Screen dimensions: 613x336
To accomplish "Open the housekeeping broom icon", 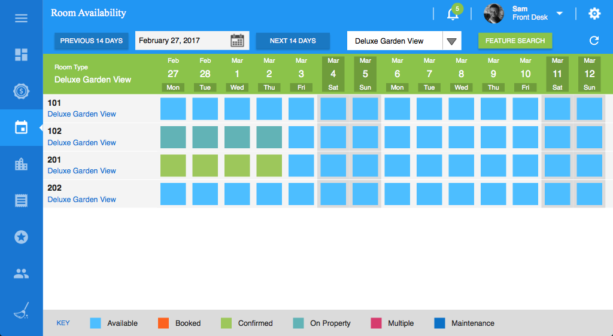I will tap(21, 310).
